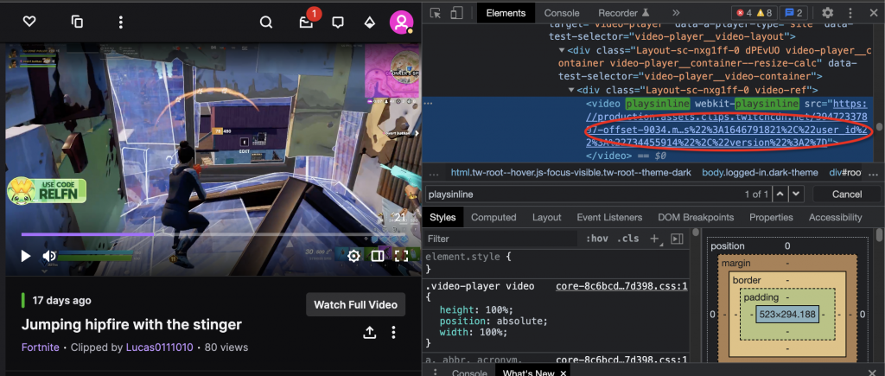Open the pink user avatar menu
This screenshot has height=376, width=885.
[x=401, y=22]
